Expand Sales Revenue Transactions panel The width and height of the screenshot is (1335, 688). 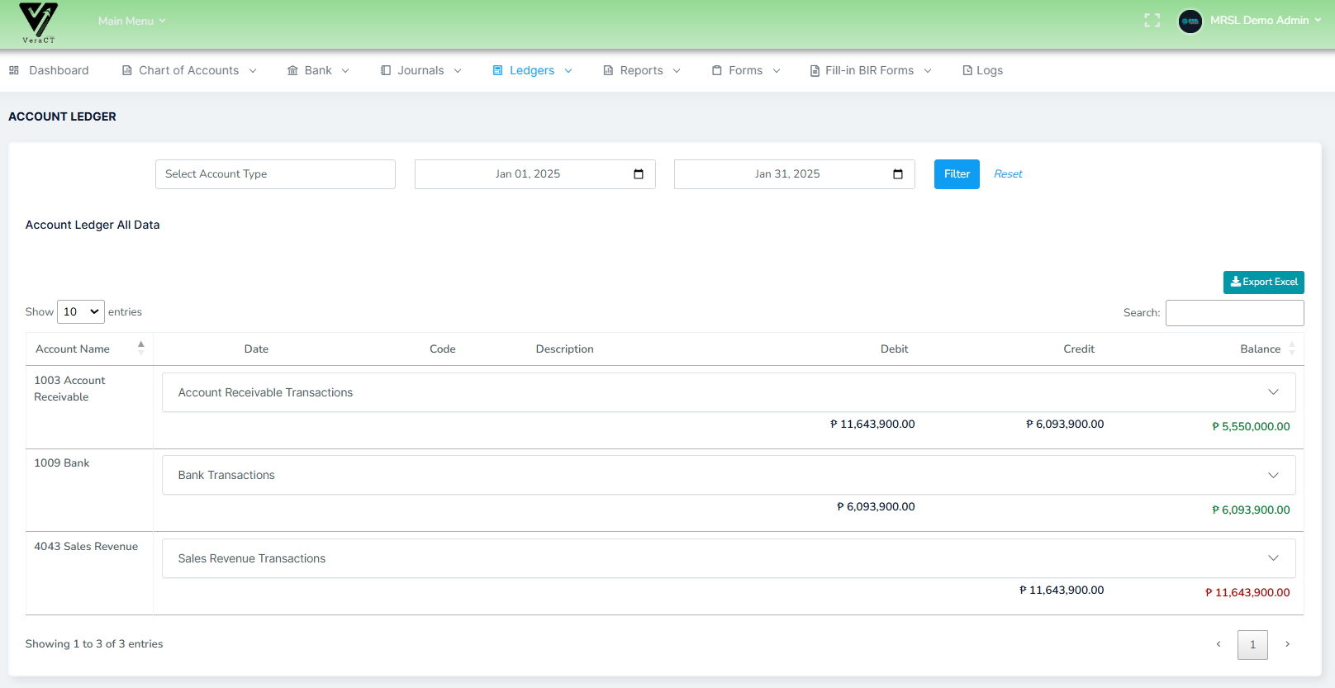[729, 558]
